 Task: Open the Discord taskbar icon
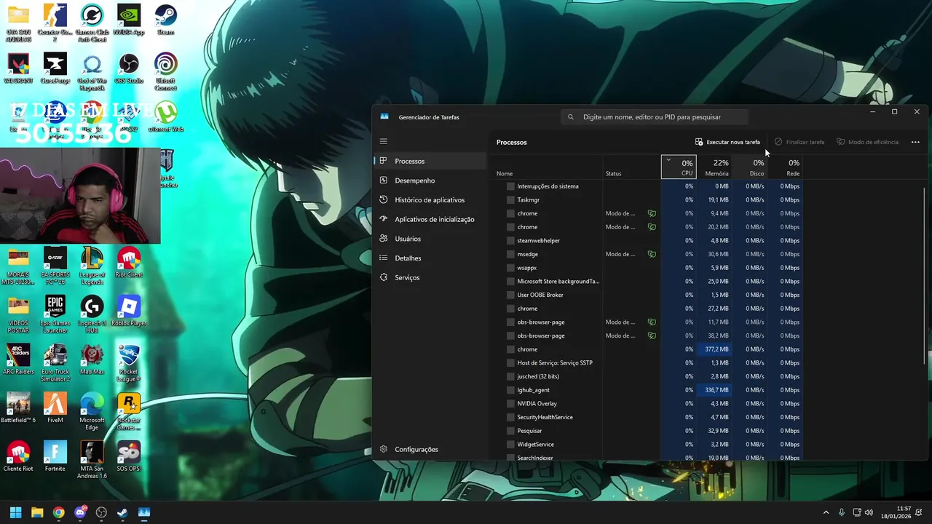coord(80,512)
